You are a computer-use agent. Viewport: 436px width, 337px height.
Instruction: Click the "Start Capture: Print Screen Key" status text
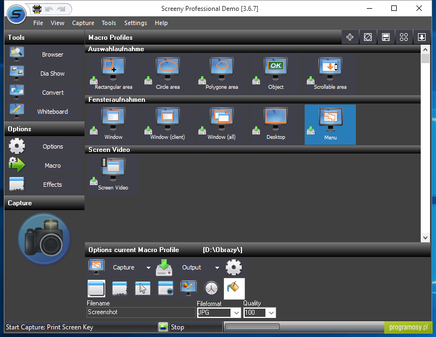[x=50, y=327]
